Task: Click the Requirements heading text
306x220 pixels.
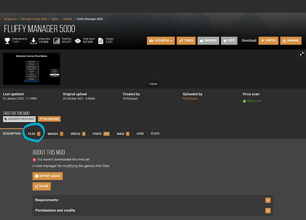Action: [47, 200]
